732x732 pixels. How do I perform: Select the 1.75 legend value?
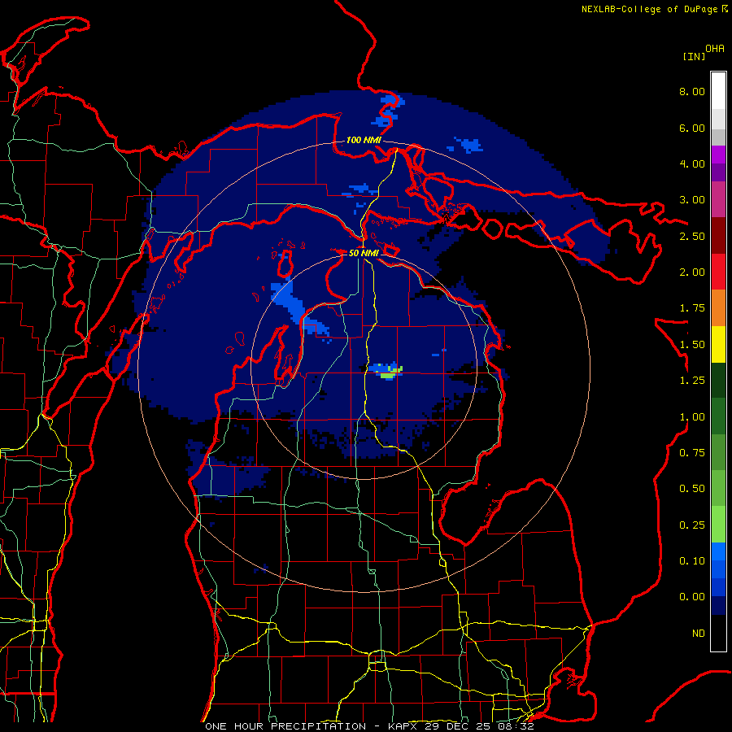(692, 308)
